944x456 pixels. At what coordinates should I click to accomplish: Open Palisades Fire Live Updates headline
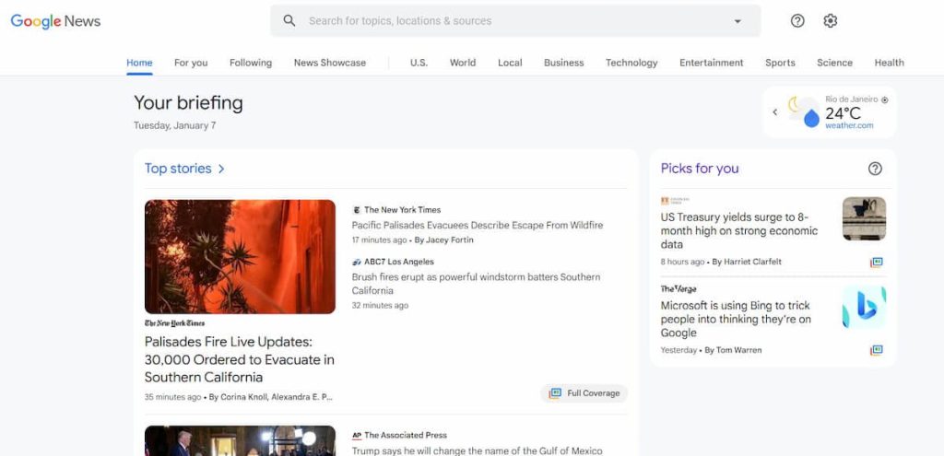tap(240, 360)
